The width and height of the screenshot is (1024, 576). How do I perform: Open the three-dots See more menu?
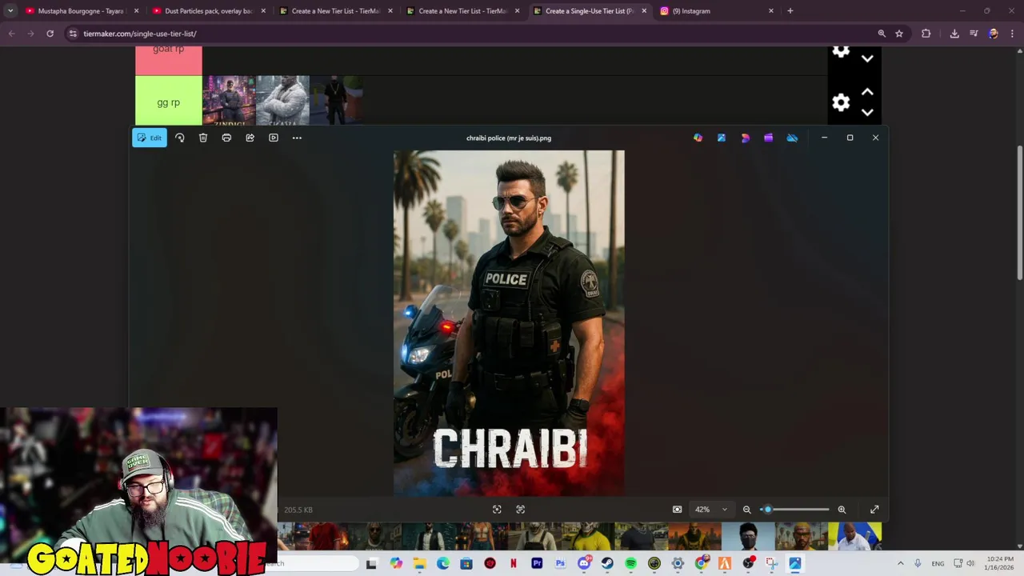[x=297, y=138]
